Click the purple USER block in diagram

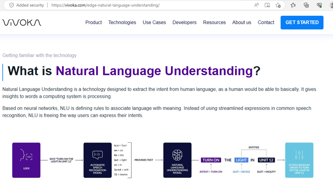26,160
